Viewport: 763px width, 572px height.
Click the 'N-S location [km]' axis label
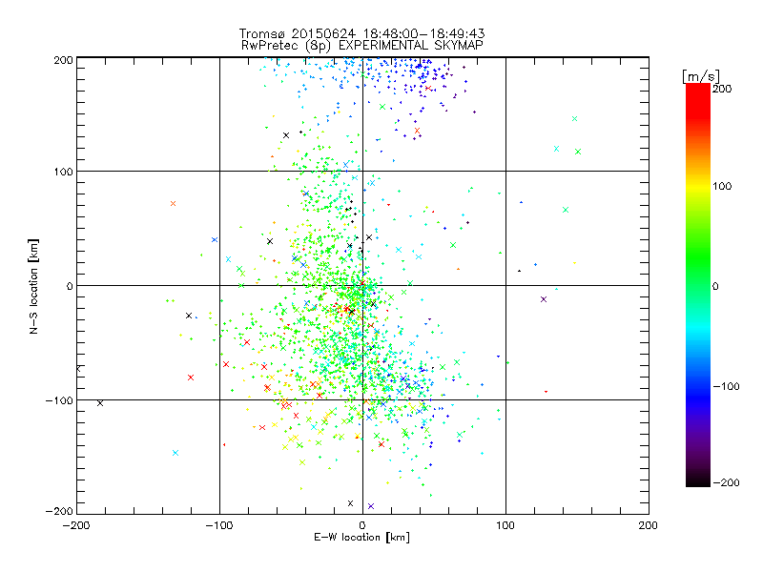point(33,286)
